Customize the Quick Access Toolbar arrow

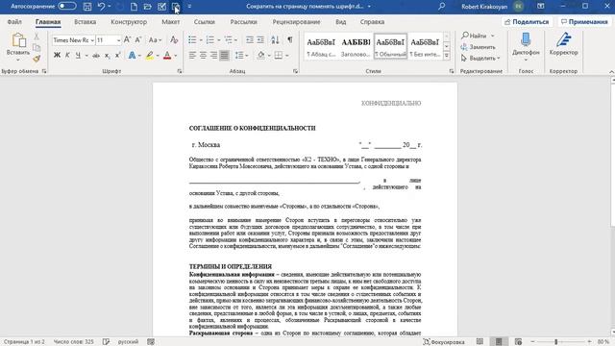coord(189,7)
